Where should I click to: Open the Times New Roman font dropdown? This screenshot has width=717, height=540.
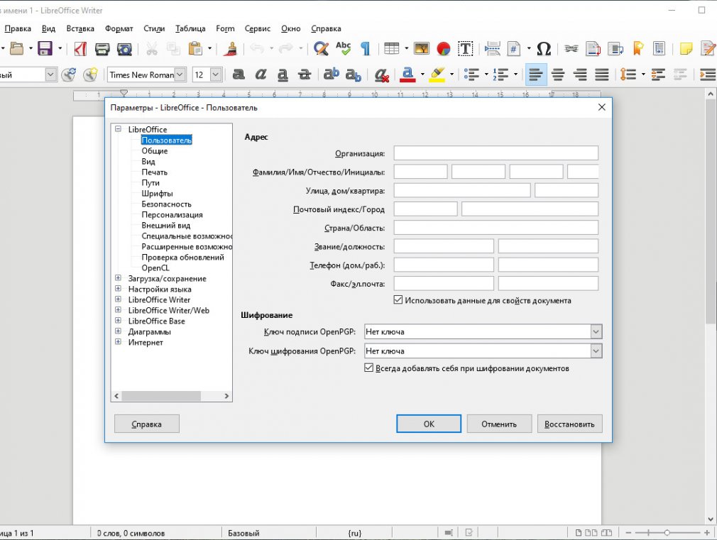pyautogui.click(x=180, y=75)
